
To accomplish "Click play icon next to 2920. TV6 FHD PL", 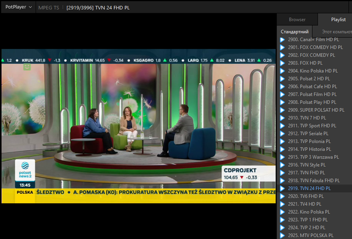I will point(282,196).
